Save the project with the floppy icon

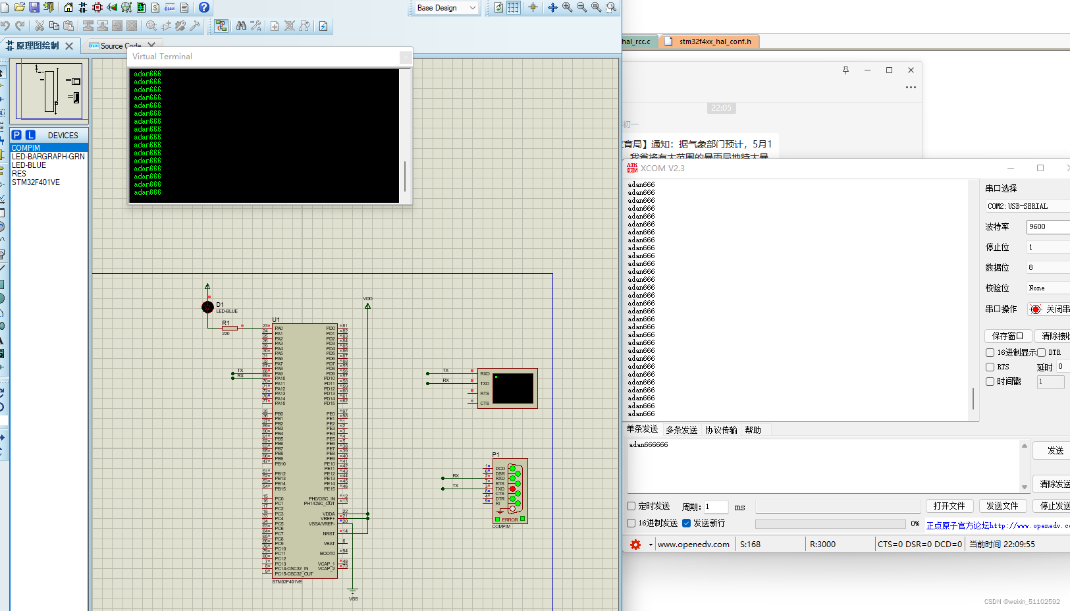coord(34,7)
